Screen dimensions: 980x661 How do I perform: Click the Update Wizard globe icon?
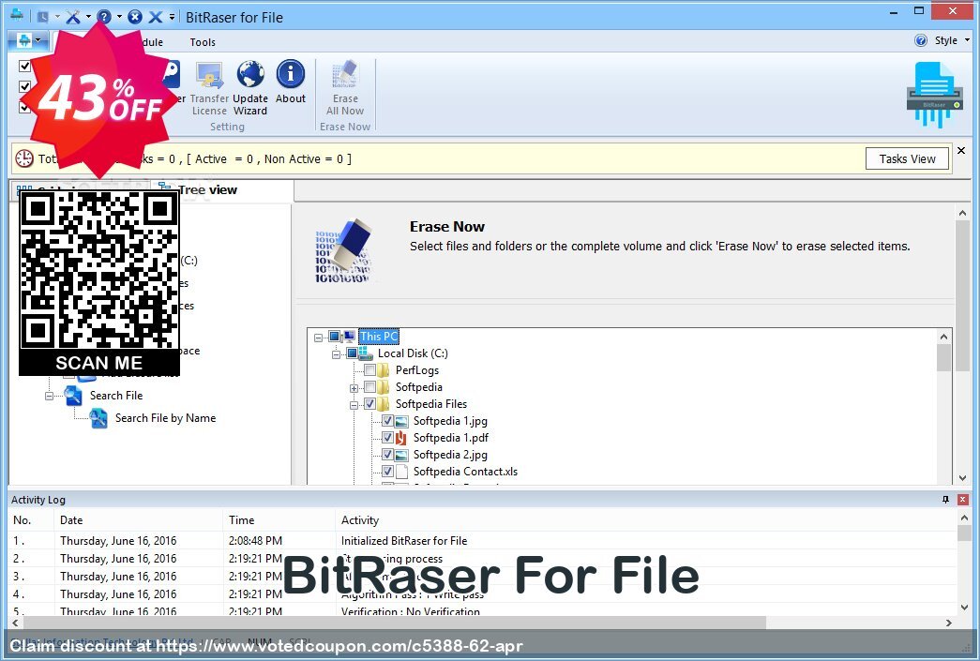pyautogui.click(x=250, y=74)
